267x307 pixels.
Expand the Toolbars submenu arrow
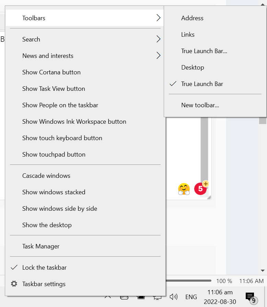pos(158,18)
